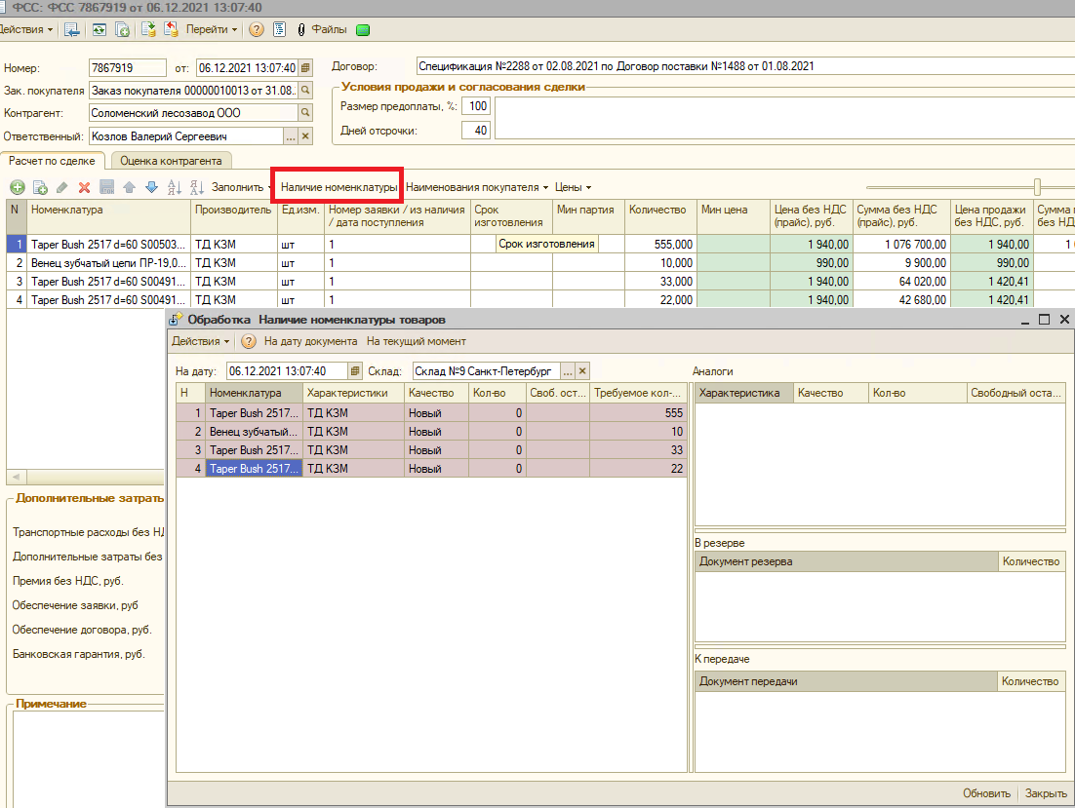Click the Склад field with Санкт-Петербург
The width and height of the screenshot is (1075, 808).
pyautogui.click(x=486, y=371)
